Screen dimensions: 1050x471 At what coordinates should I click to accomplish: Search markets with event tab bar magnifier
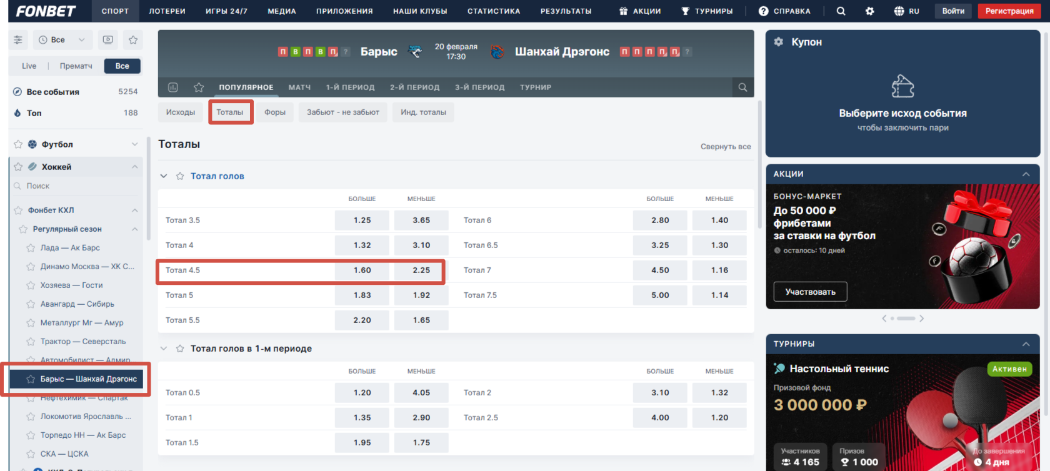(742, 87)
